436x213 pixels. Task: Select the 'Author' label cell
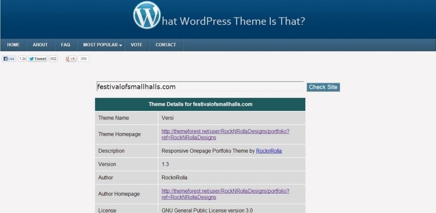coord(126,178)
